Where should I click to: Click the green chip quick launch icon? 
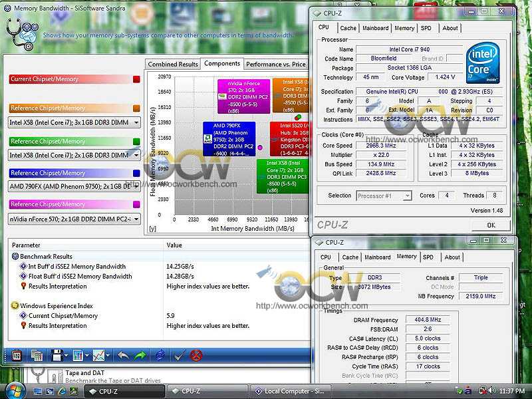[x=73, y=392]
